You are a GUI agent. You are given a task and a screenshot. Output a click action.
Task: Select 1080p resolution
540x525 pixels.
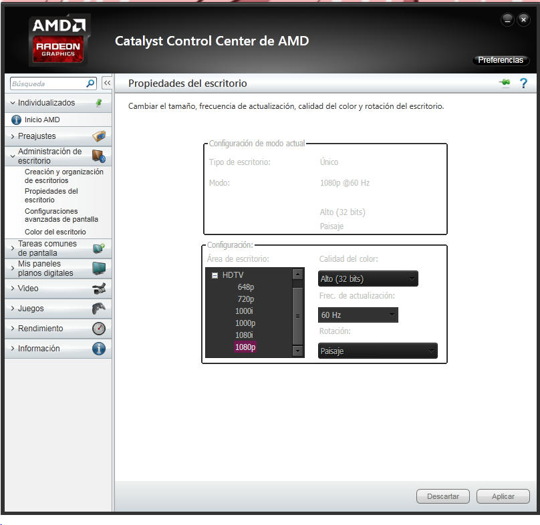pos(245,347)
